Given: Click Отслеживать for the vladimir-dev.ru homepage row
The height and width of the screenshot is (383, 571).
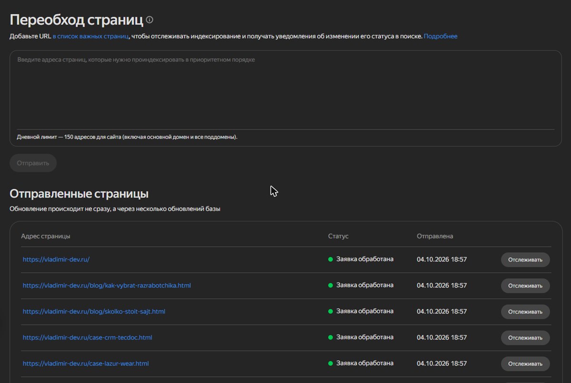Looking at the screenshot, I should (525, 259).
